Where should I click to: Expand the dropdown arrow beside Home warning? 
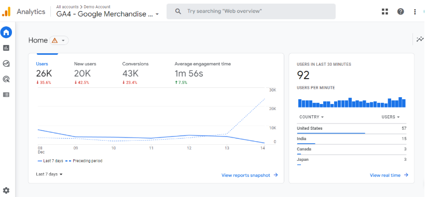pyautogui.click(x=63, y=40)
